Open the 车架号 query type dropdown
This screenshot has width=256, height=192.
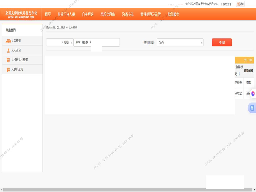pos(60,43)
